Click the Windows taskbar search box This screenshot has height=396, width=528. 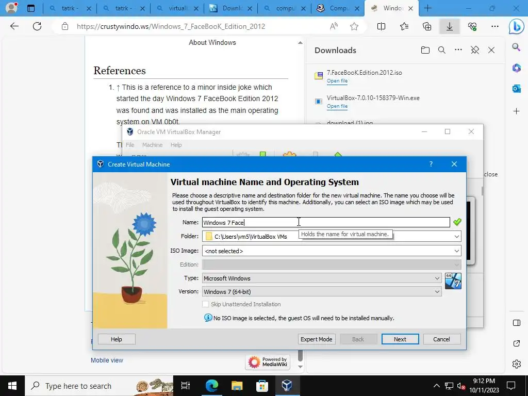click(x=99, y=386)
